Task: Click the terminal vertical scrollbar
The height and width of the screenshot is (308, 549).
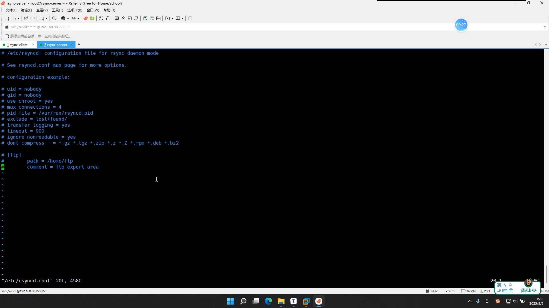Action: coord(546,168)
